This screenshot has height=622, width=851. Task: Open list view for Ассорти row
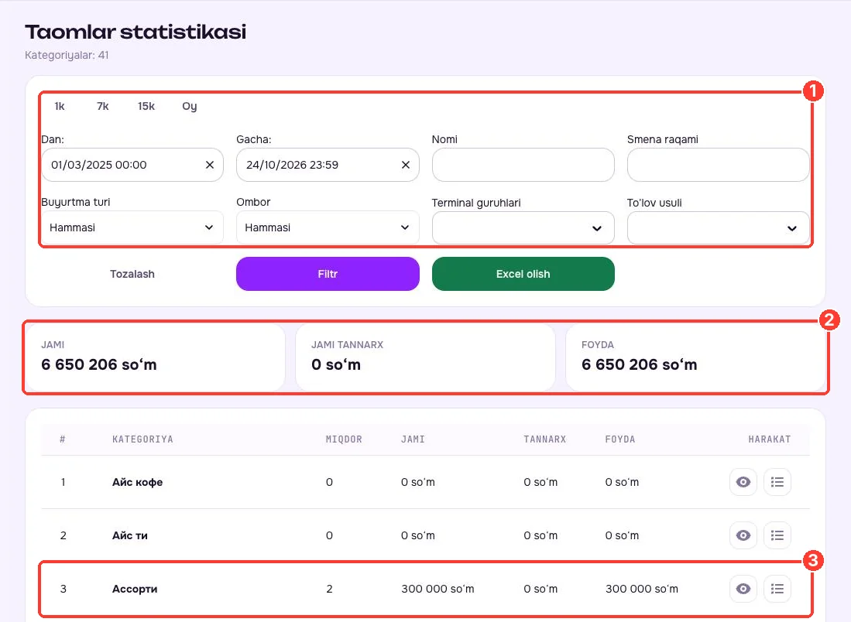click(777, 589)
